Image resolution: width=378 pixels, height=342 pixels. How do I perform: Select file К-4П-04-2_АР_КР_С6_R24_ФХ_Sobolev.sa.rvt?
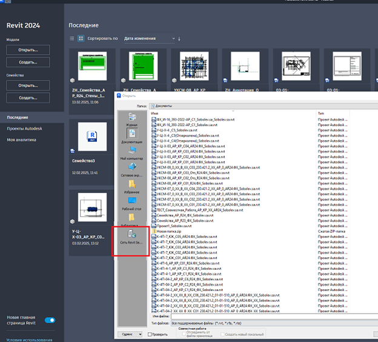(x=190, y=279)
